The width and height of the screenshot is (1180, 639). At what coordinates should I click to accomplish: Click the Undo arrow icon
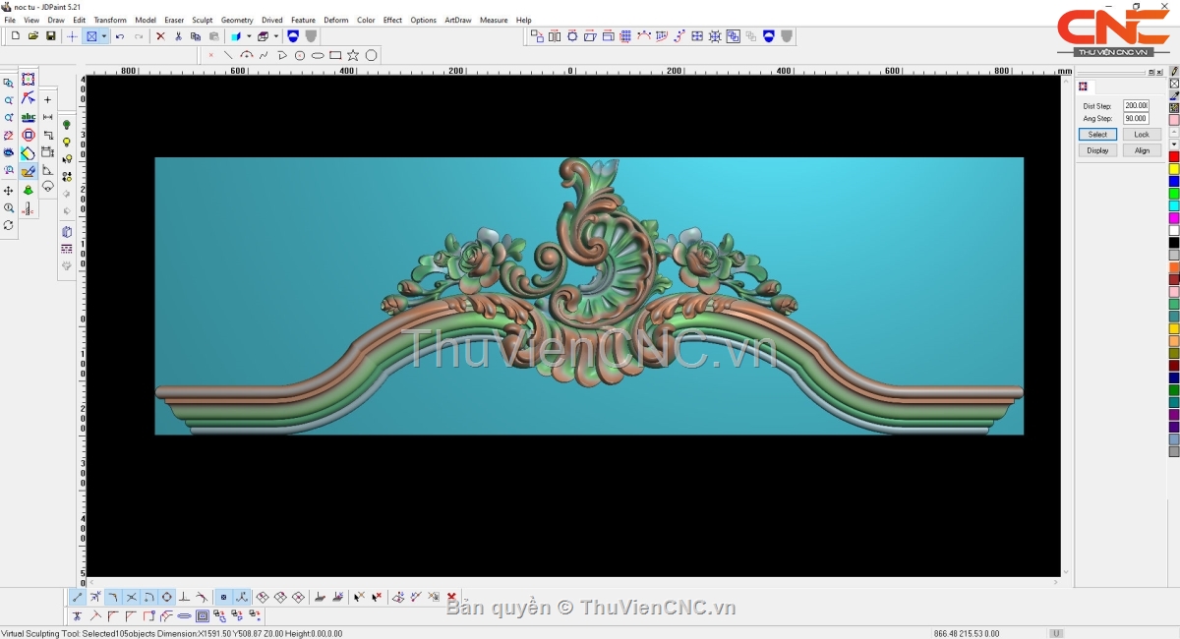click(x=120, y=36)
